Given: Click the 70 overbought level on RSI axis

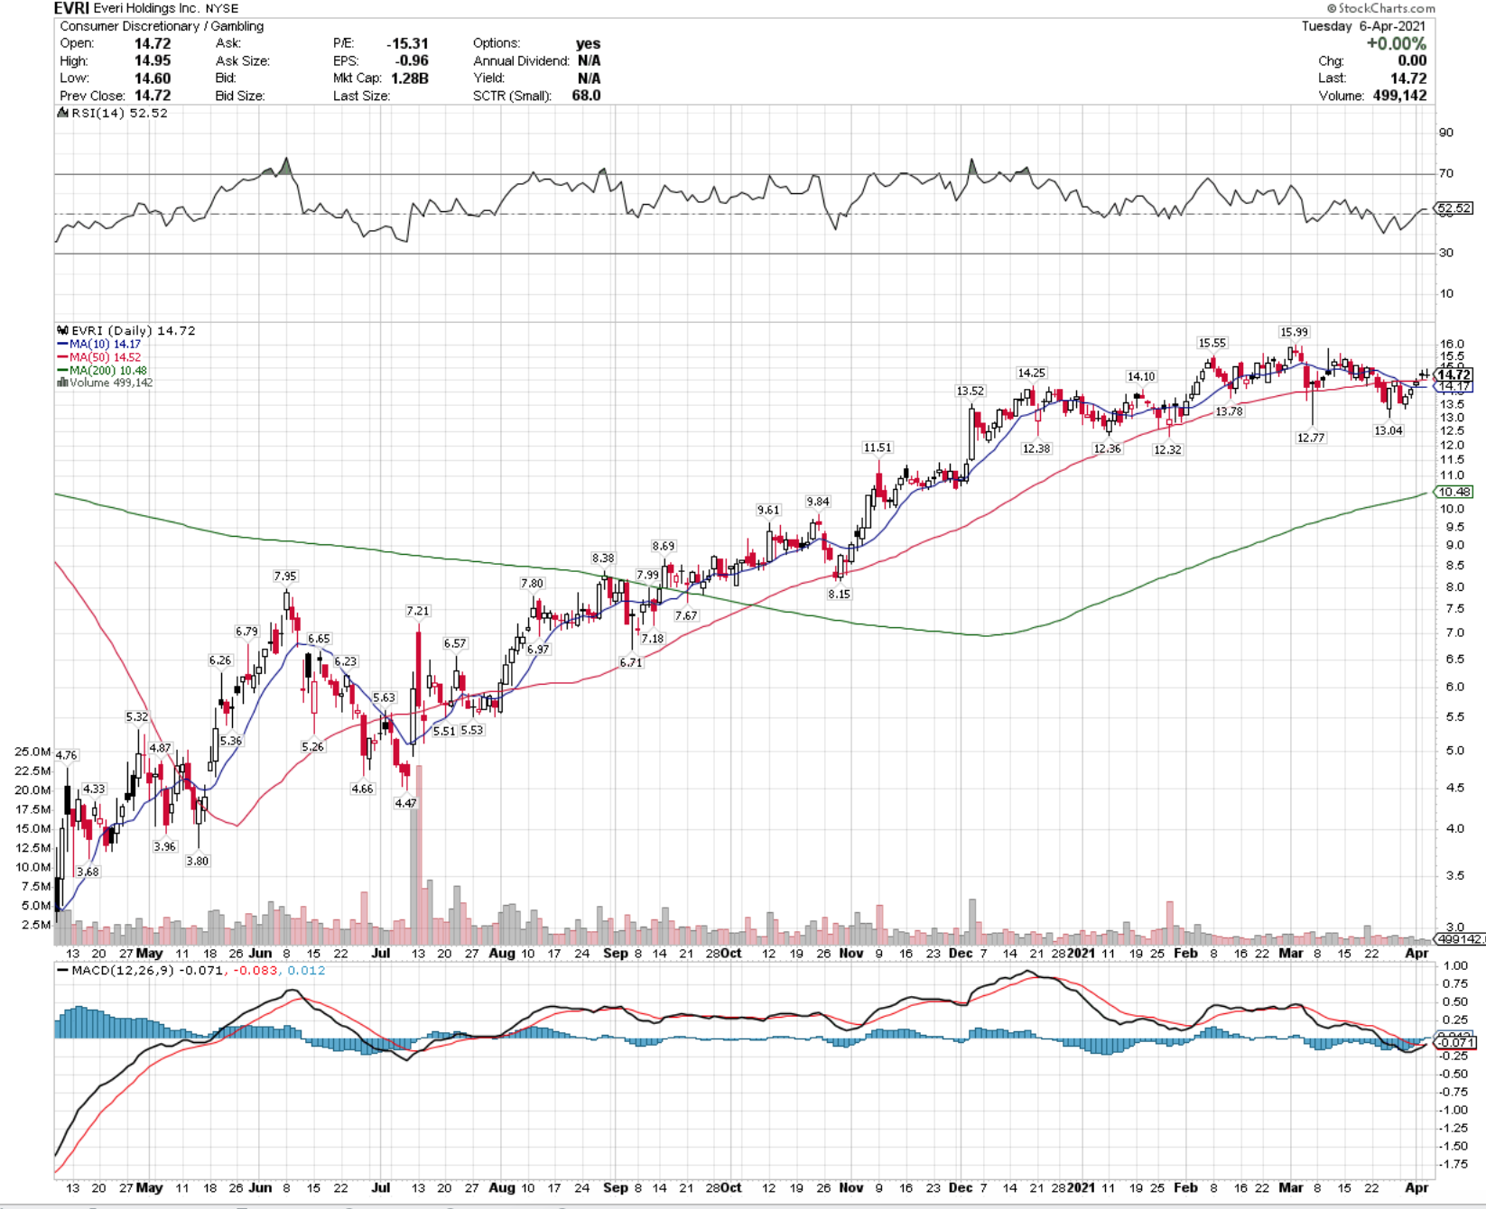Looking at the screenshot, I should (1446, 173).
